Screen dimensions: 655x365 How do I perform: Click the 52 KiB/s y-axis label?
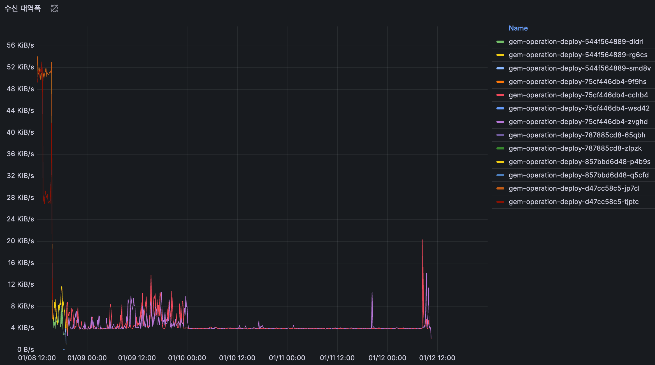(20, 67)
